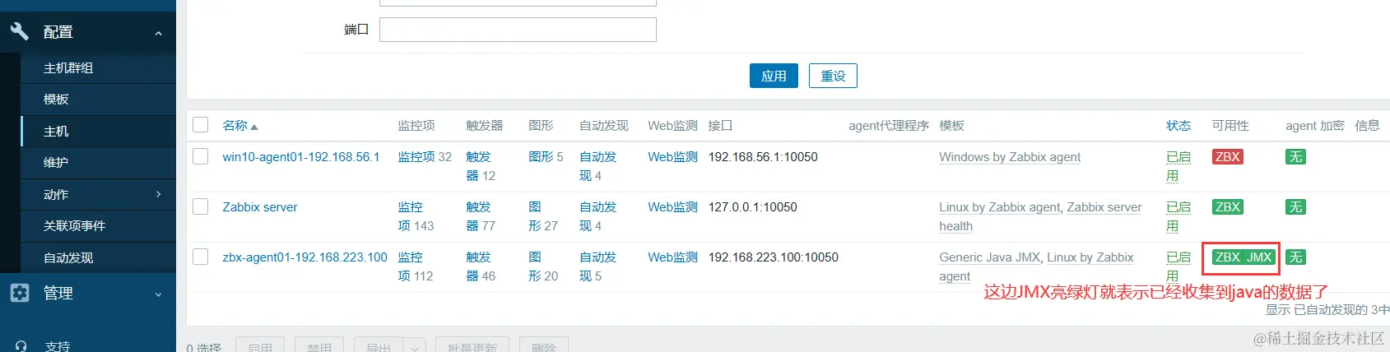Viewport: 1390px width, 352px height.
Task: Click interface 127.0.0.1:10050 text
Action: pos(752,207)
